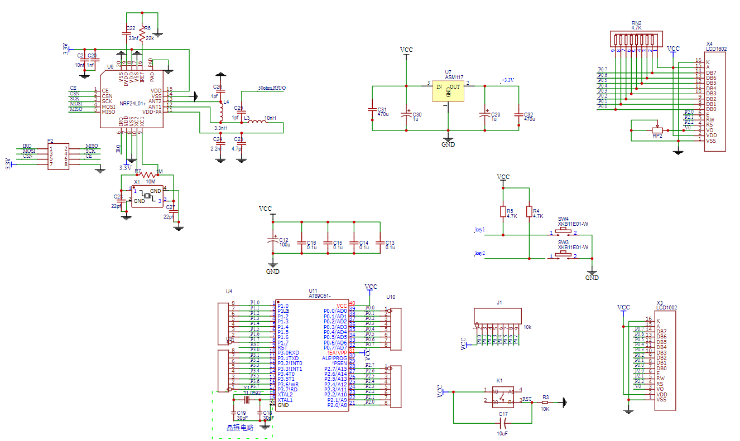Image resolution: width=740 pixels, height=441 pixels.
Task: Click decoupling capacitor C14
Action: 353,243
